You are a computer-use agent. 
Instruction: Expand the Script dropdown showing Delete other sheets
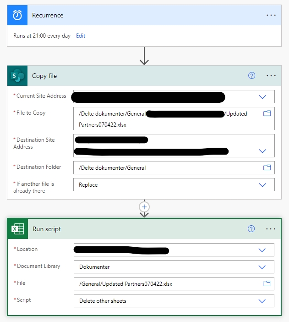click(262, 301)
